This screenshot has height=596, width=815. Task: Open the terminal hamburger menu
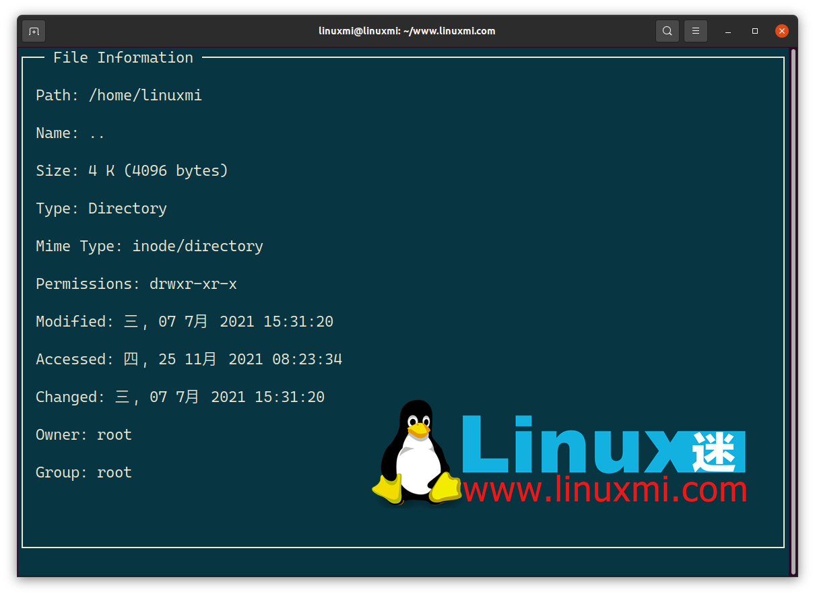click(x=695, y=31)
